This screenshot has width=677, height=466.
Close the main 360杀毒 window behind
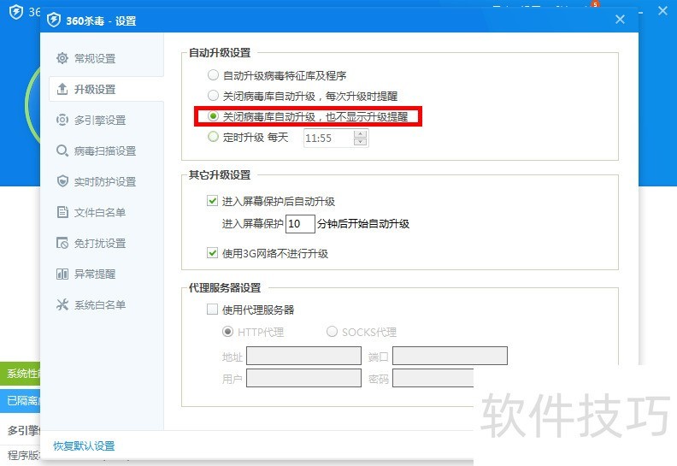click(x=662, y=11)
